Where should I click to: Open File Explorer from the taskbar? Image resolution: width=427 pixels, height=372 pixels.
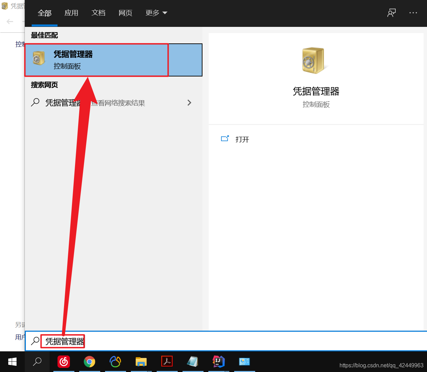pyautogui.click(x=141, y=362)
